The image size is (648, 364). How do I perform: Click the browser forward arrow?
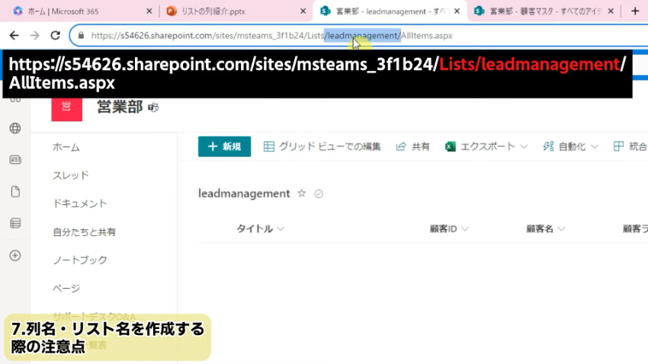[x=34, y=36]
